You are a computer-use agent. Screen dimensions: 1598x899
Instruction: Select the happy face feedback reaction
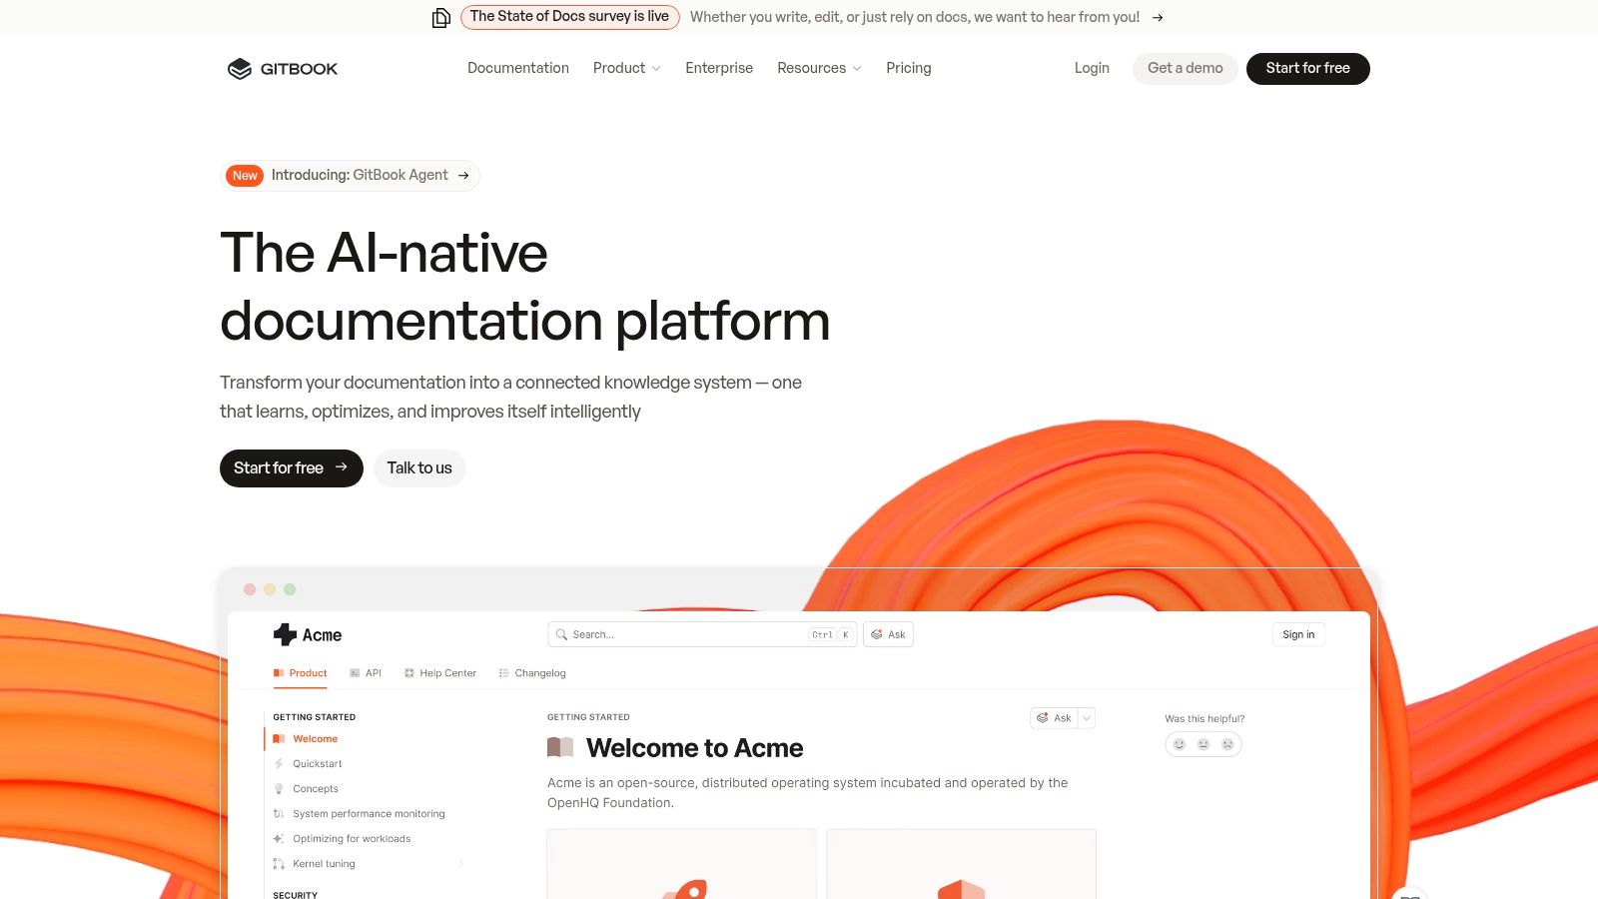point(1179,744)
